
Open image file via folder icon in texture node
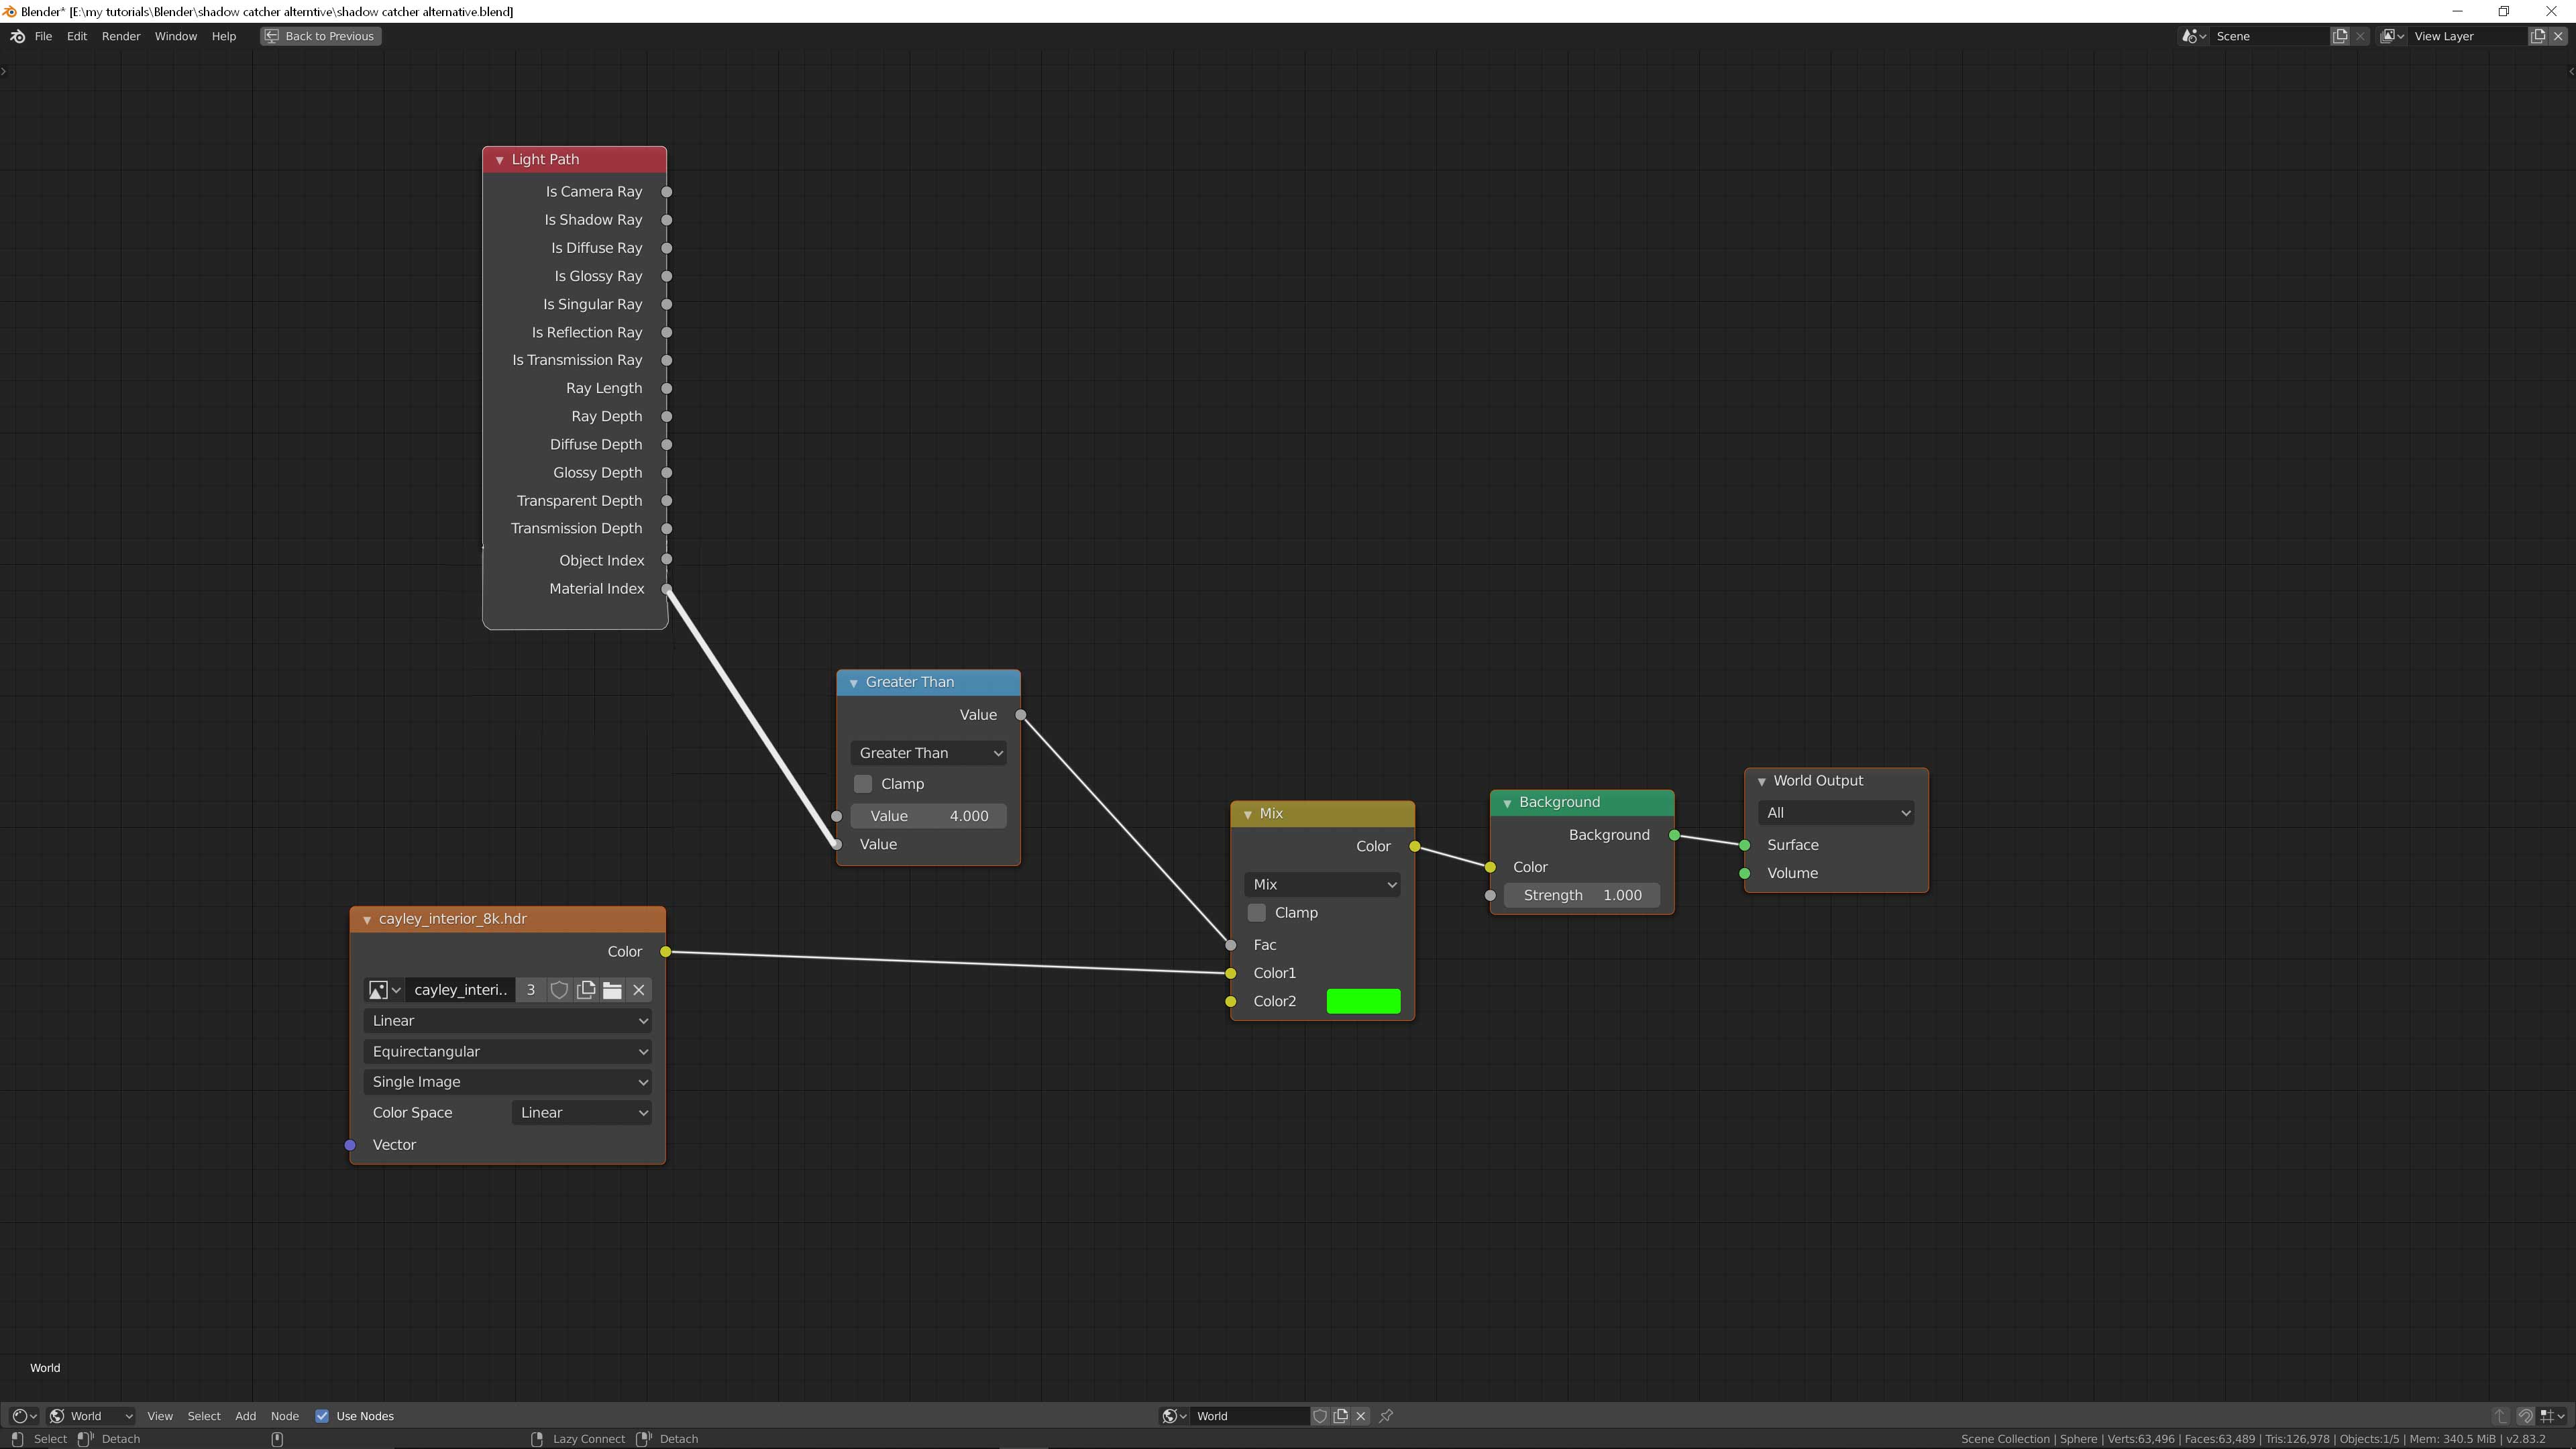[x=612, y=990]
